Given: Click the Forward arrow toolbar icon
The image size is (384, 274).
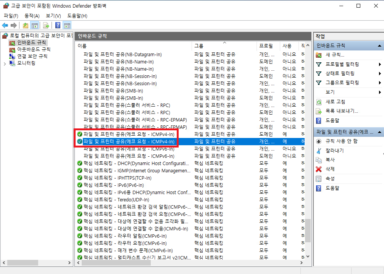Looking at the screenshot, I should pyautogui.click(x=14, y=25).
